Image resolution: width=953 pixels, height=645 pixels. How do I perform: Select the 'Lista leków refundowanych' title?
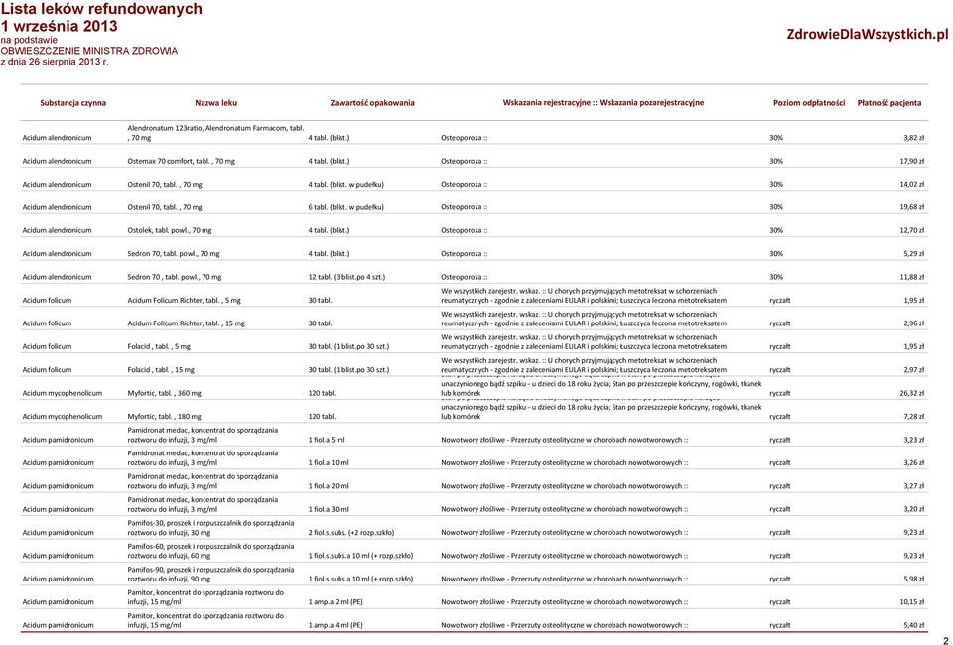pyautogui.click(x=101, y=9)
